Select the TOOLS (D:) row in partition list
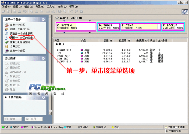 pyautogui.click(x=110, y=56)
